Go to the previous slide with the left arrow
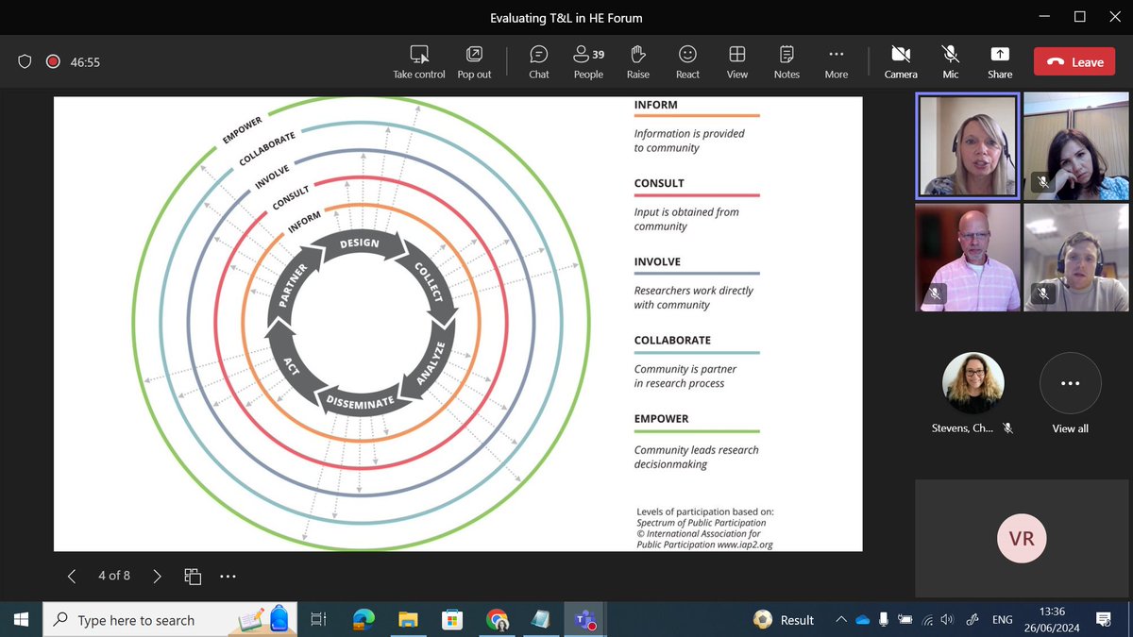This screenshot has width=1133, height=637. [x=72, y=576]
